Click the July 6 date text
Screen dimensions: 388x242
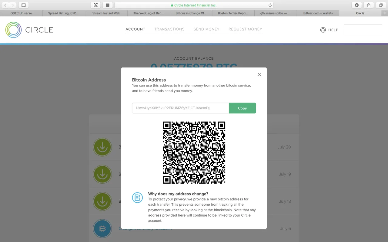point(286,229)
